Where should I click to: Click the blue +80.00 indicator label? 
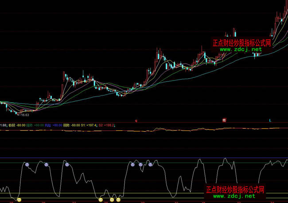[56, 125]
